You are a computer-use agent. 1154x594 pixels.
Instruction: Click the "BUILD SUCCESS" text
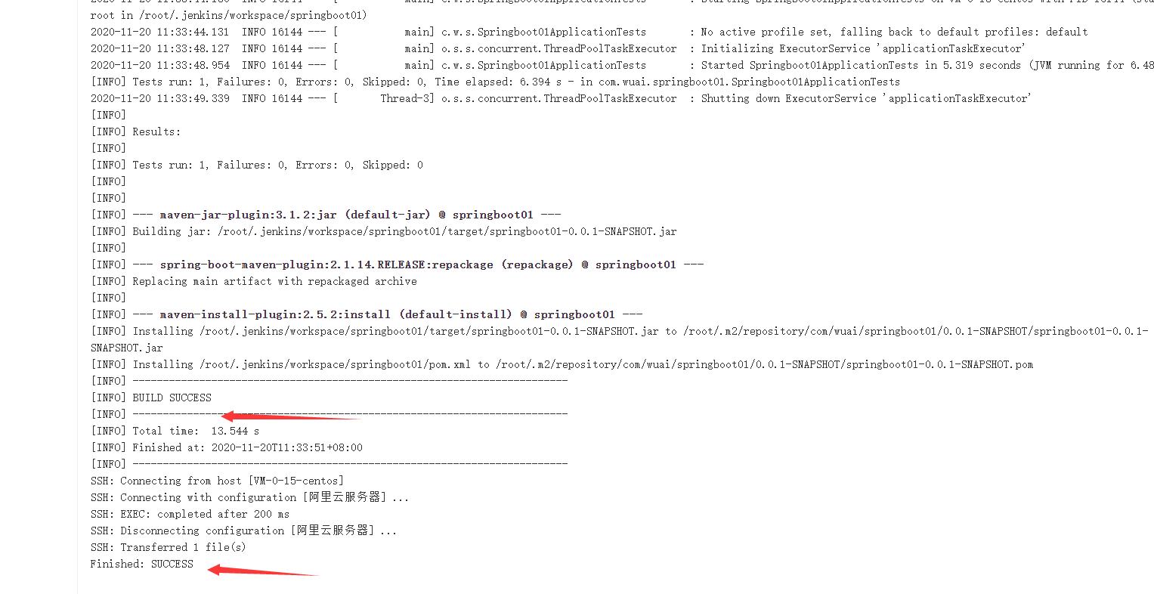172,398
